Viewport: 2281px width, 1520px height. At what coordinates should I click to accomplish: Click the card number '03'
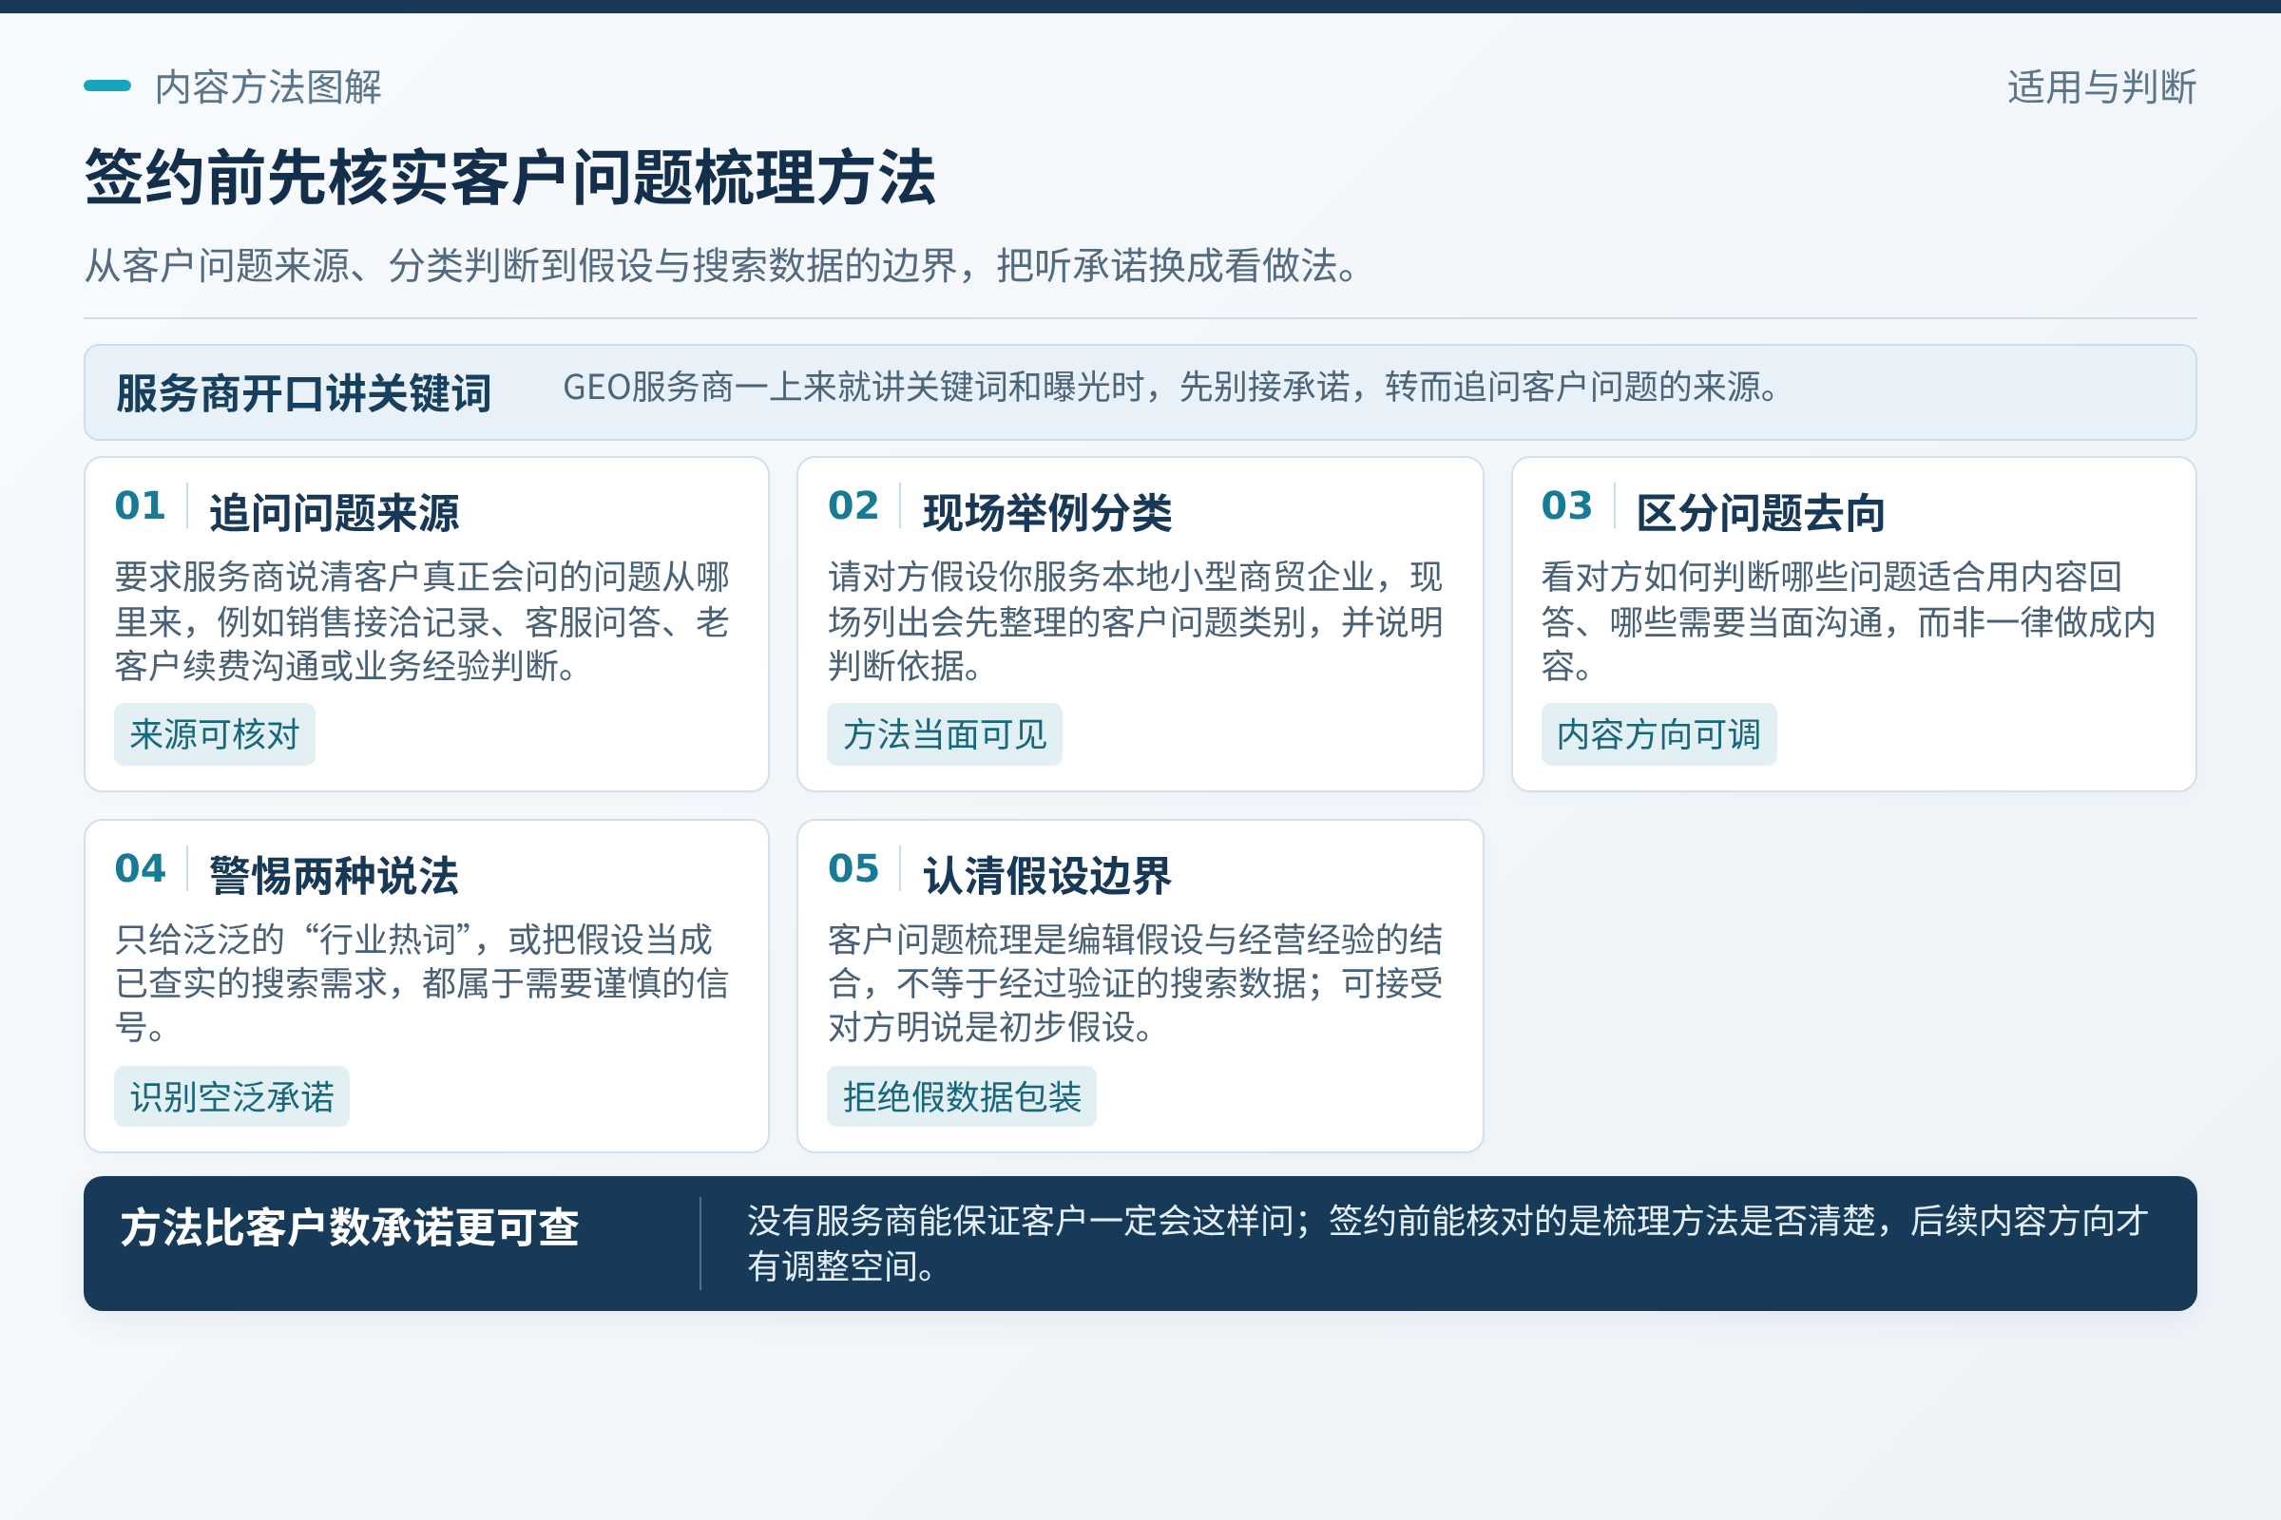(x=1567, y=506)
